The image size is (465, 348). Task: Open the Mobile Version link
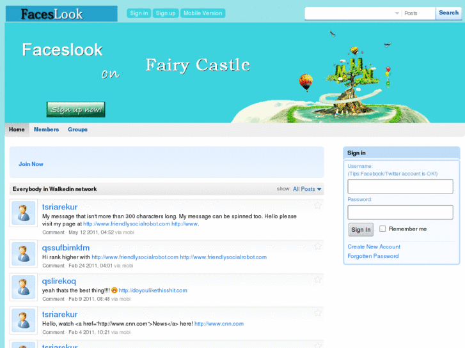click(x=203, y=13)
